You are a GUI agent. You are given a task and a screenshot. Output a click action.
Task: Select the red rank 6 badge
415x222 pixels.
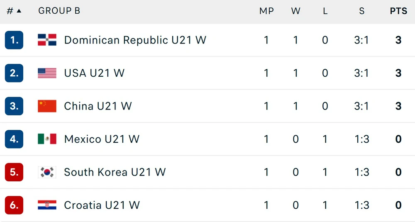tap(14, 205)
